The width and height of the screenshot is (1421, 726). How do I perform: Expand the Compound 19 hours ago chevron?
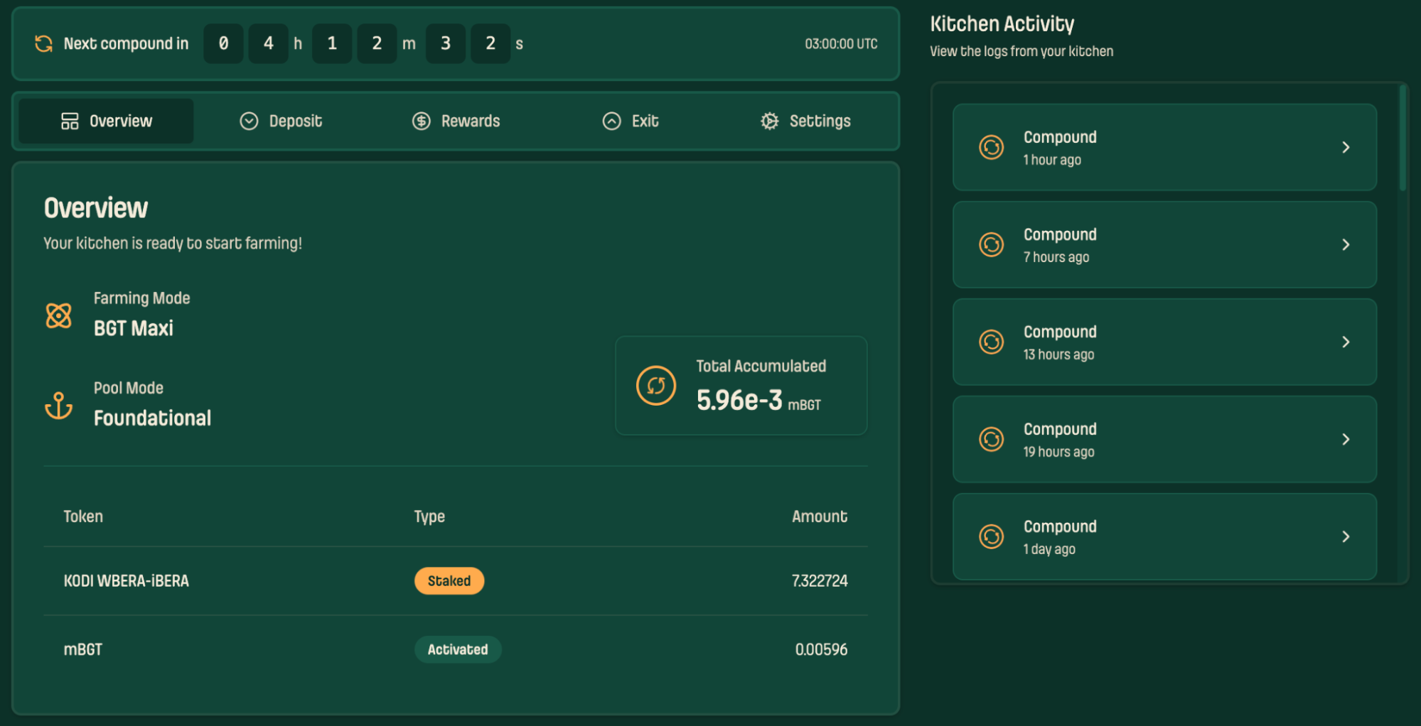click(x=1345, y=440)
